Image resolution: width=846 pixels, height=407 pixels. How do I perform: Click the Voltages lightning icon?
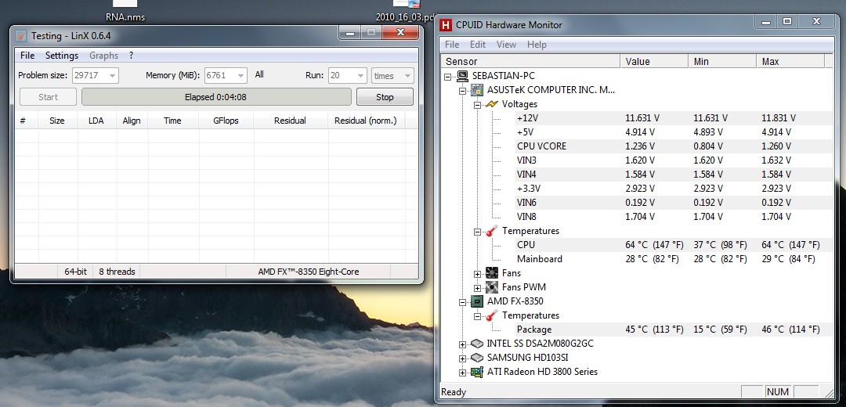(x=492, y=104)
